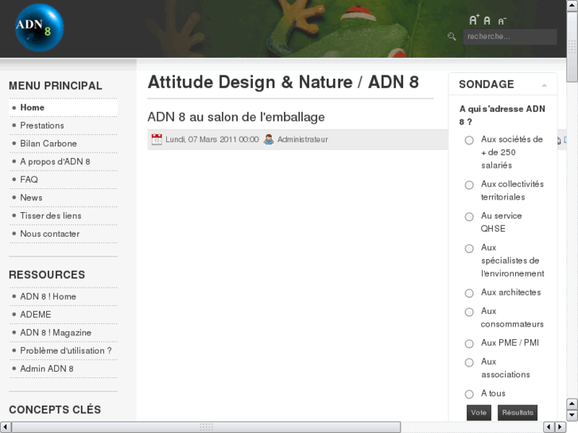Open Prestations menu item
The width and height of the screenshot is (578, 433).
63,126
